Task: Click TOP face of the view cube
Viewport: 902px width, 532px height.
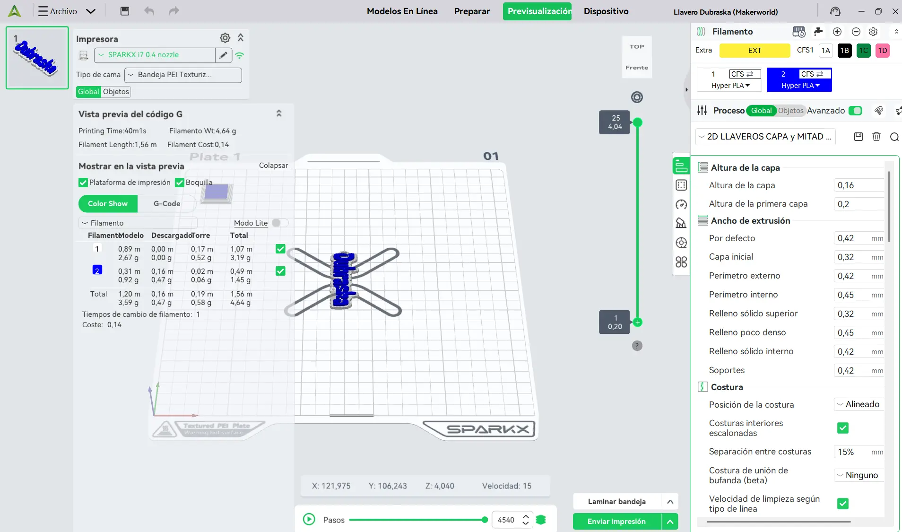Action: coord(637,46)
